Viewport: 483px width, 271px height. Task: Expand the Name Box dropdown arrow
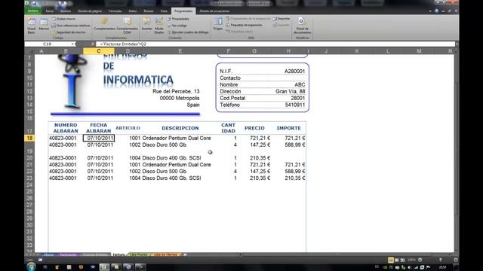pyautogui.click(x=72, y=44)
